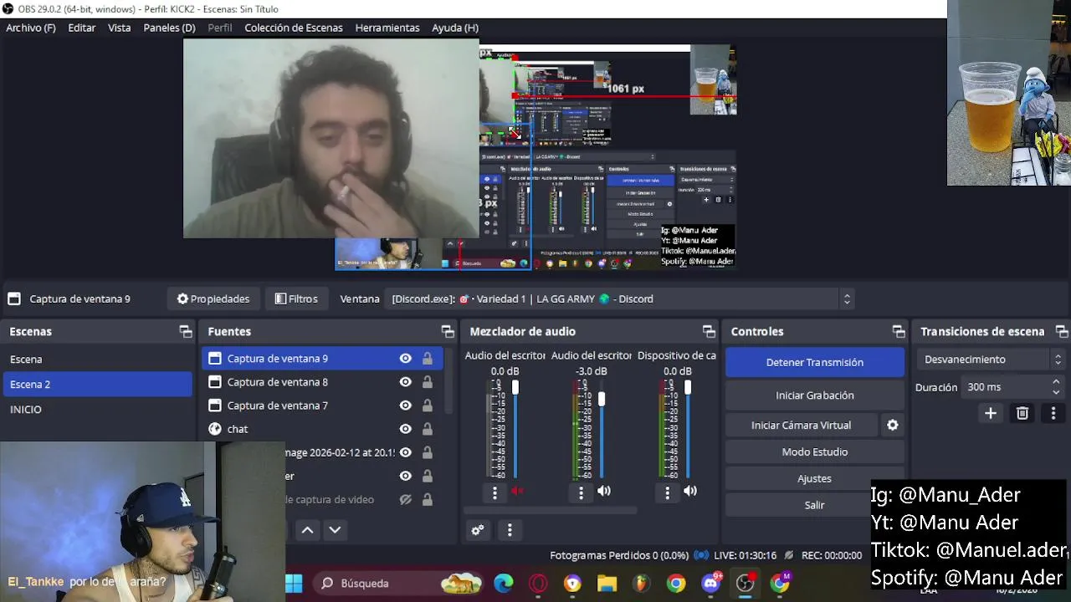Delete the scene transition with trash icon

[1022, 413]
